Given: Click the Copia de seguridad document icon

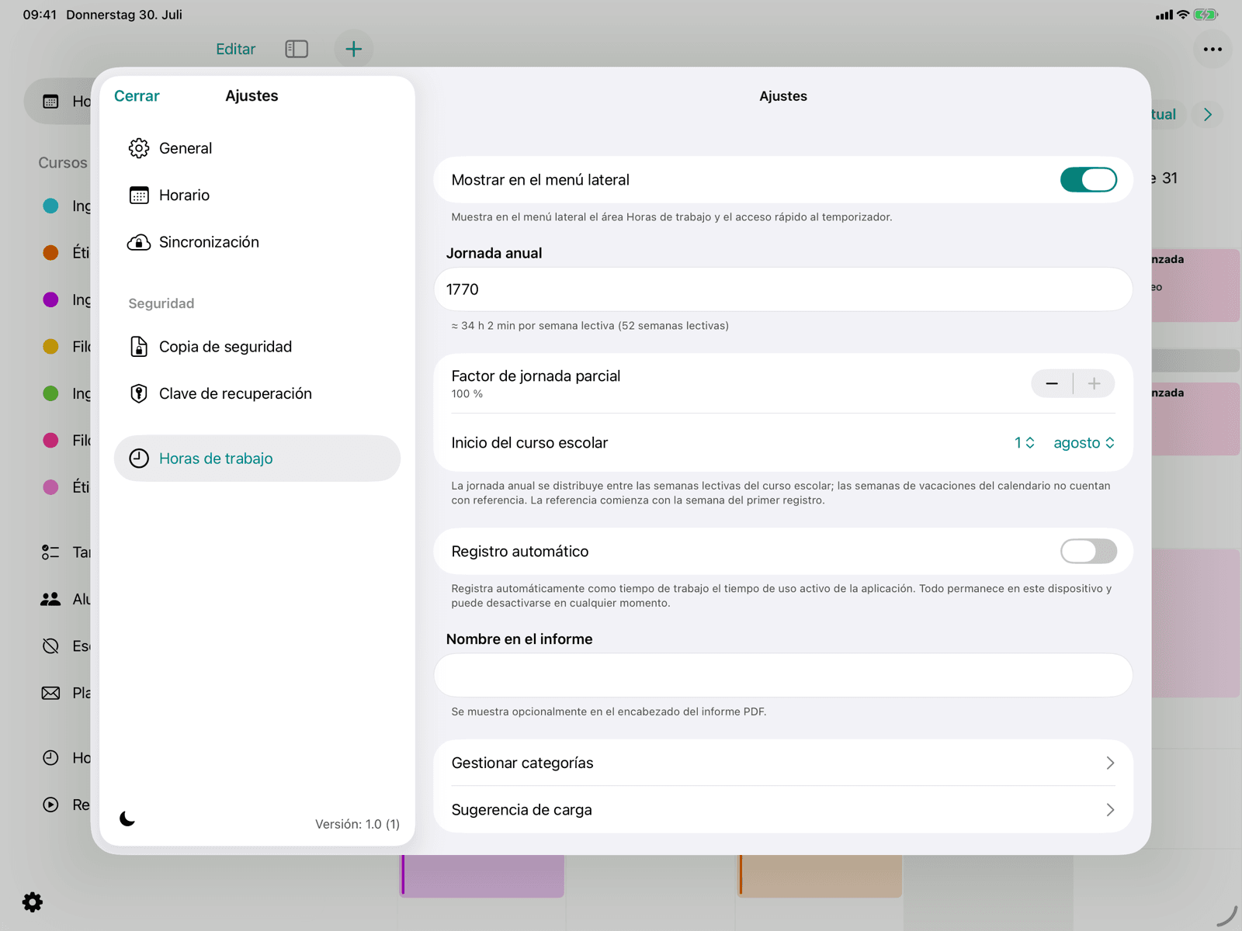Looking at the screenshot, I should (x=139, y=347).
